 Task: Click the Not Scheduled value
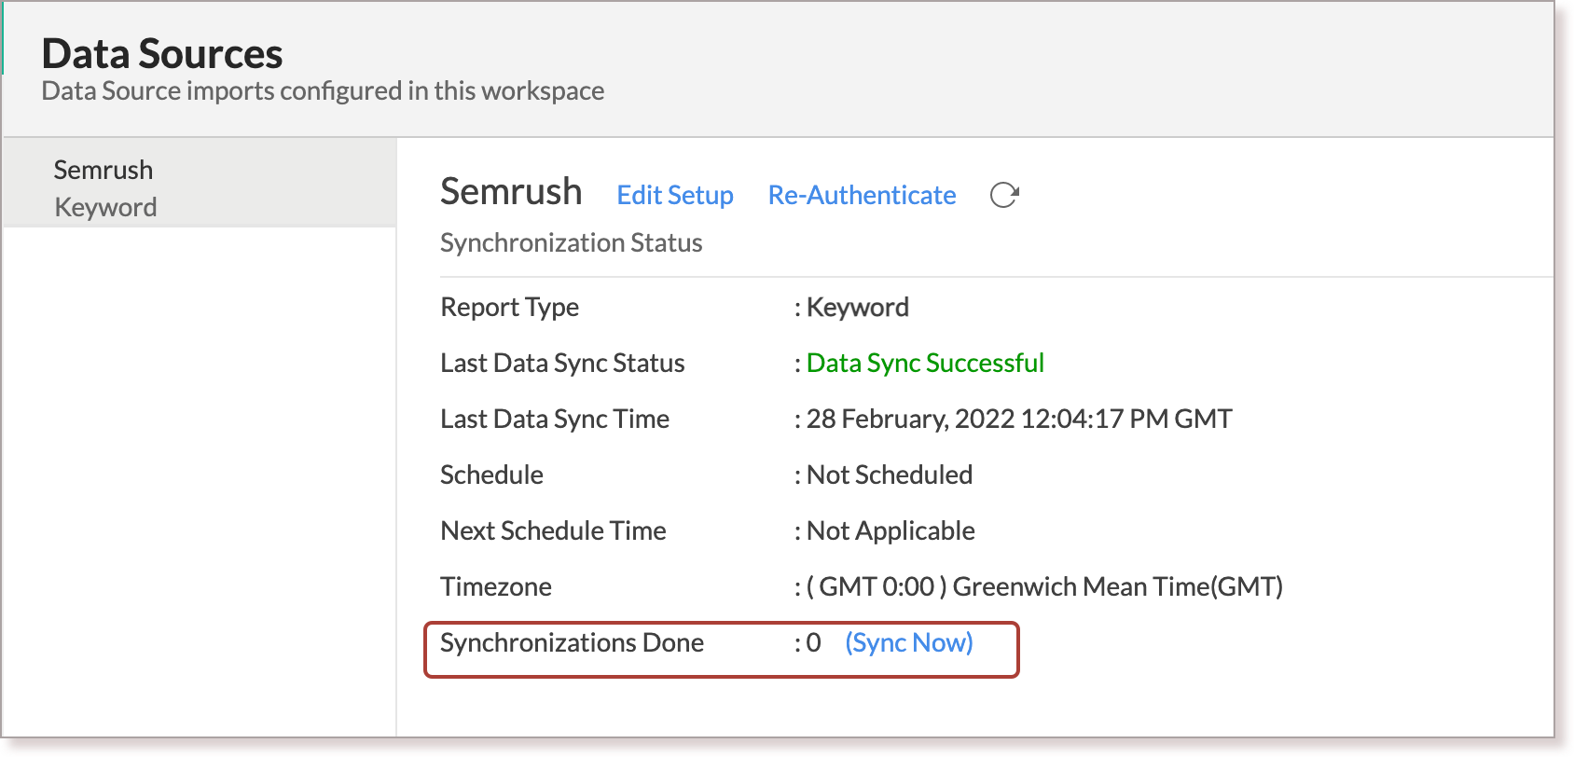[x=890, y=475]
